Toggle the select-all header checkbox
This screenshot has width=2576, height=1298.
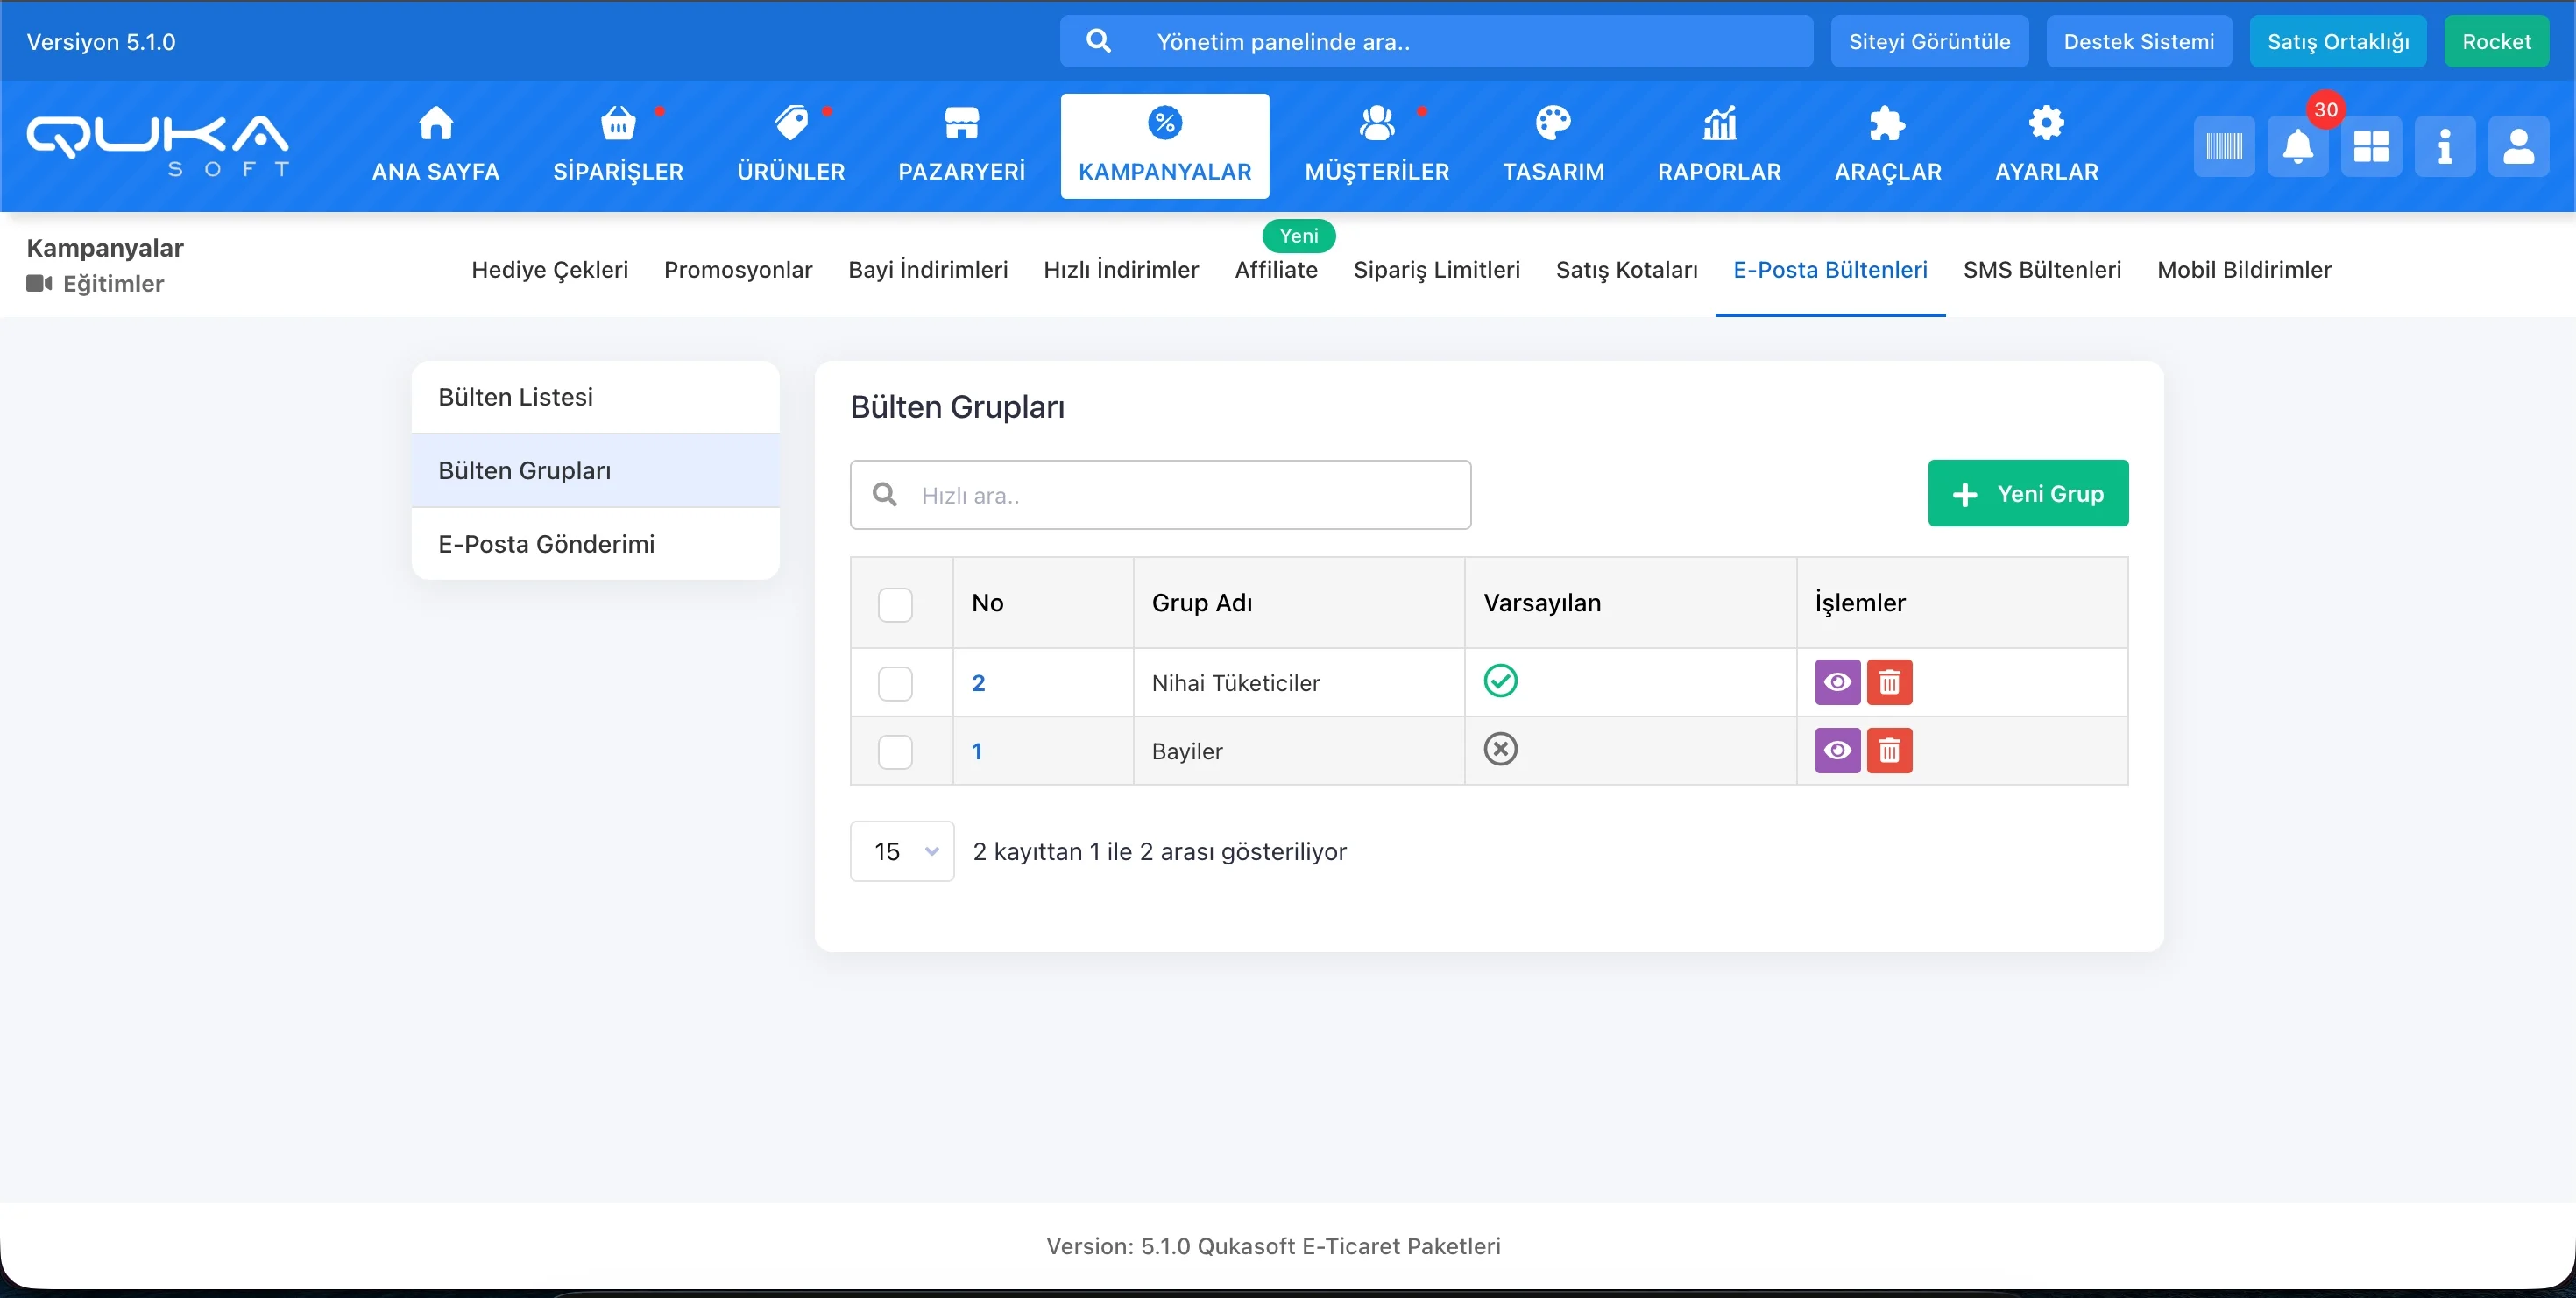pyautogui.click(x=895, y=604)
